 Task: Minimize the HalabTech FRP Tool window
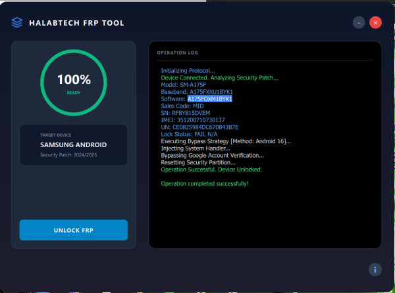tap(359, 22)
